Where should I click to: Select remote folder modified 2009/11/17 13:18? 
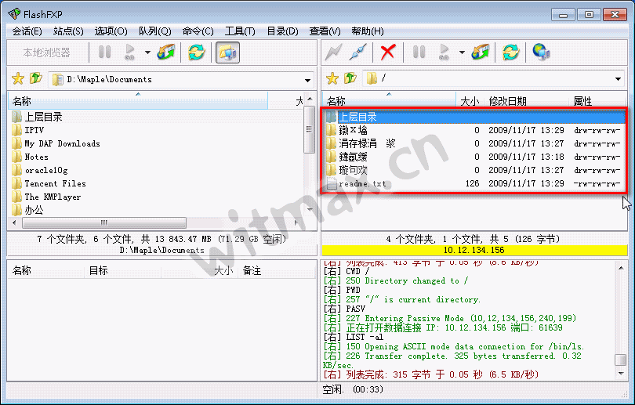coord(474,157)
